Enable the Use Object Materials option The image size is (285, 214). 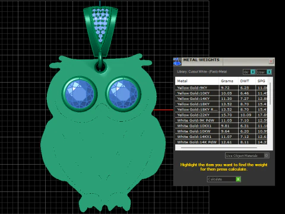247,156
